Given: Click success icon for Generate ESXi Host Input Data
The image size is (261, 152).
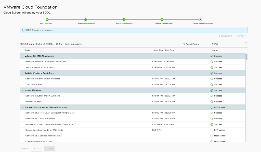Looking at the screenshot, I should pyautogui.click(x=212, y=119).
